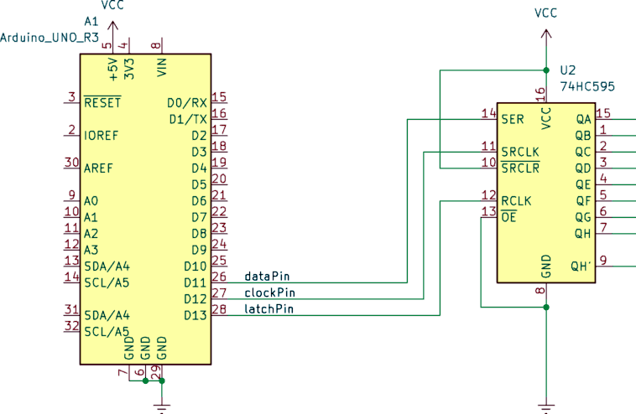The height and width of the screenshot is (414, 636).
Task: Click the QG output pin name
Action: (583, 218)
